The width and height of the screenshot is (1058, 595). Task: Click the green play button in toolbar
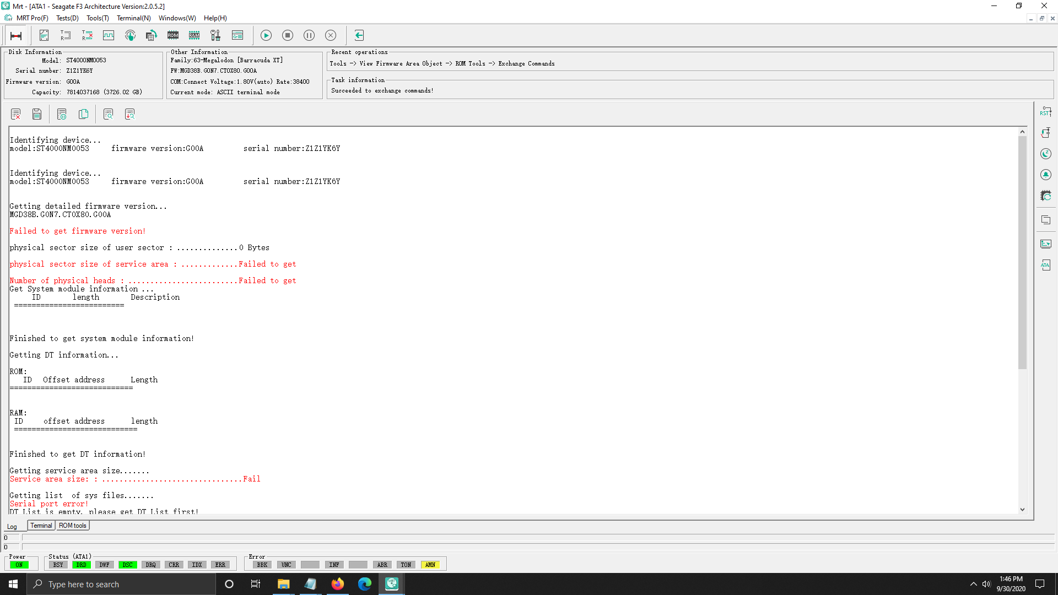(x=266, y=35)
